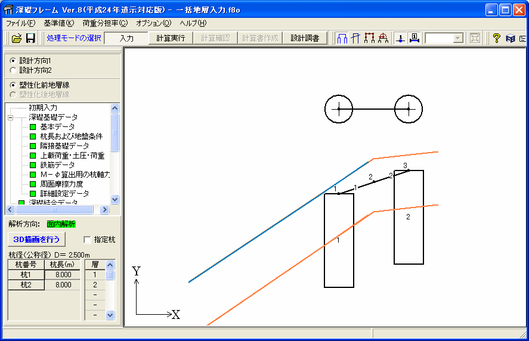The height and width of the screenshot is (341, 529).
Task: Open 上載荷重・土圧・荷重 tree entry
Action: coord(72,156)
